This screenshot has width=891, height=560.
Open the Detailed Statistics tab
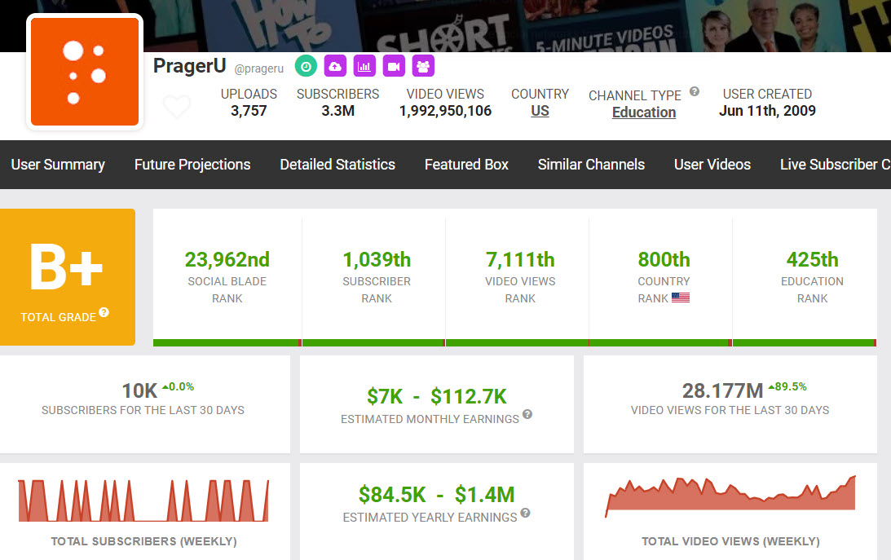tap(337, 165)
